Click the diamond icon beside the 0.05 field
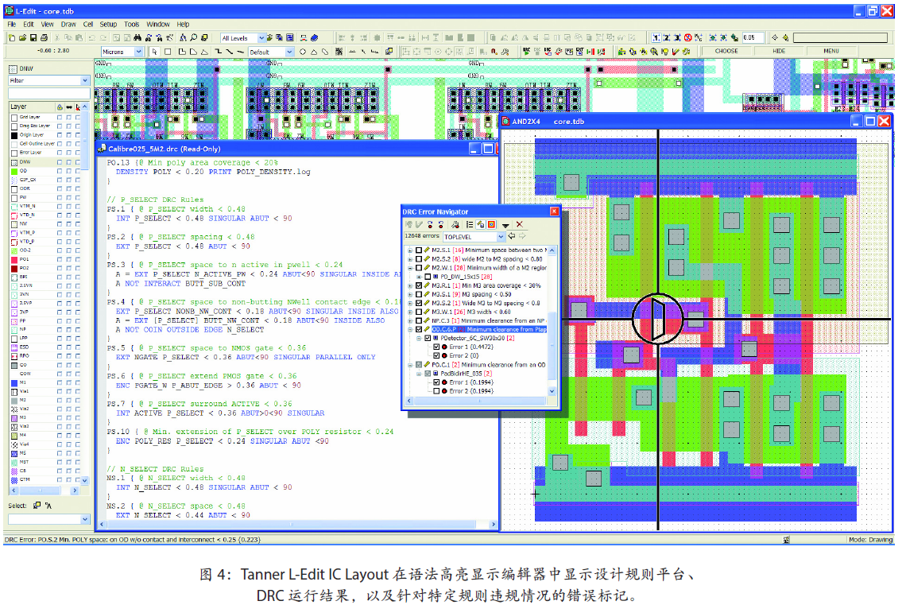The width and height of the screenshot is (906, 605). (775, 37)
